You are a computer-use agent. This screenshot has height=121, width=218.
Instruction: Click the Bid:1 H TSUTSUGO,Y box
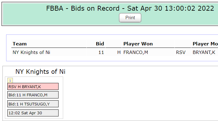pyautogui.click(x=33, y=104)
